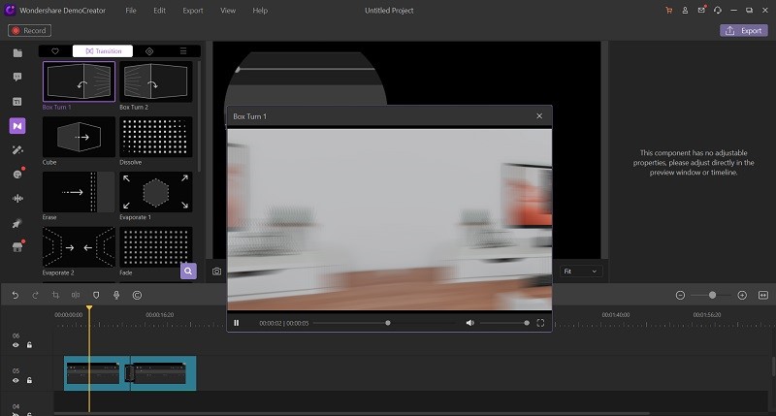Open the annotations panel in sidebar
This screenshot has width=776, height=416.
click(17, 77)
